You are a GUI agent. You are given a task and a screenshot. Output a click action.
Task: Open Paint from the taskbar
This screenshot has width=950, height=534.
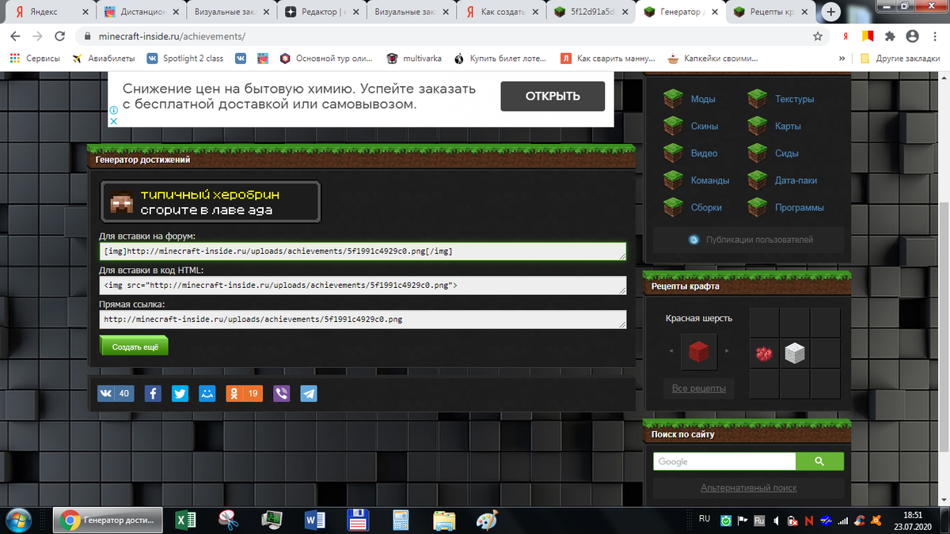click(486, 520)
